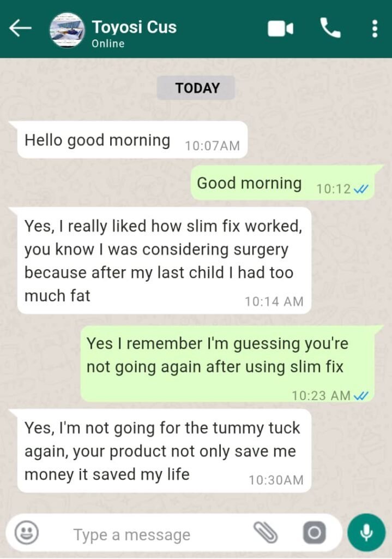Open the emoji picker smiley icon

[x=26, y=533]
